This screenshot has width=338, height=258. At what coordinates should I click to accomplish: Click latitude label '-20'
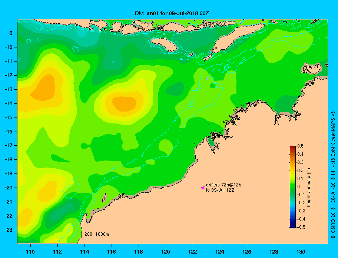coord(9,188)
